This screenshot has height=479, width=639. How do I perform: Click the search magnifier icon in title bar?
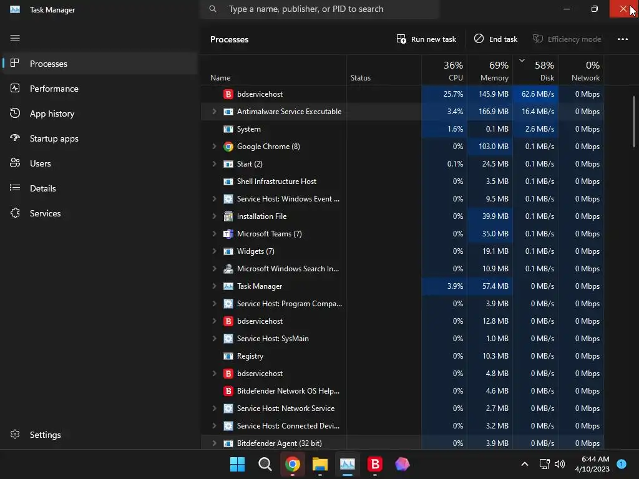(x=213, y=9)
